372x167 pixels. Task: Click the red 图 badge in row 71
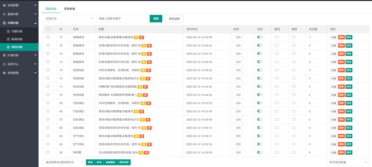pyautogui.click(x=145, y=87)
